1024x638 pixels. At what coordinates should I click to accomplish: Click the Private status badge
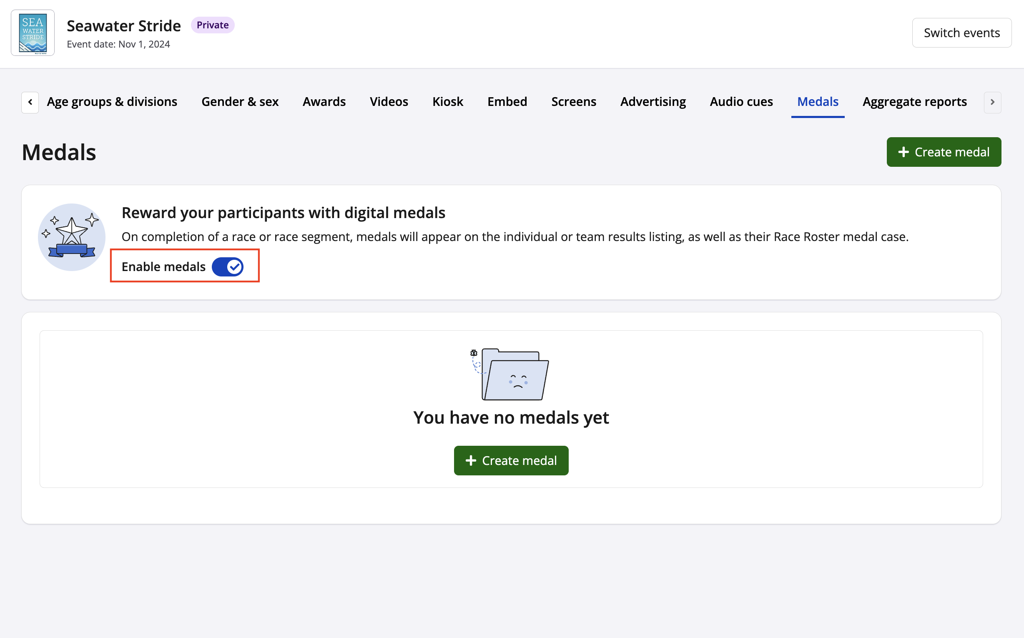212,25
